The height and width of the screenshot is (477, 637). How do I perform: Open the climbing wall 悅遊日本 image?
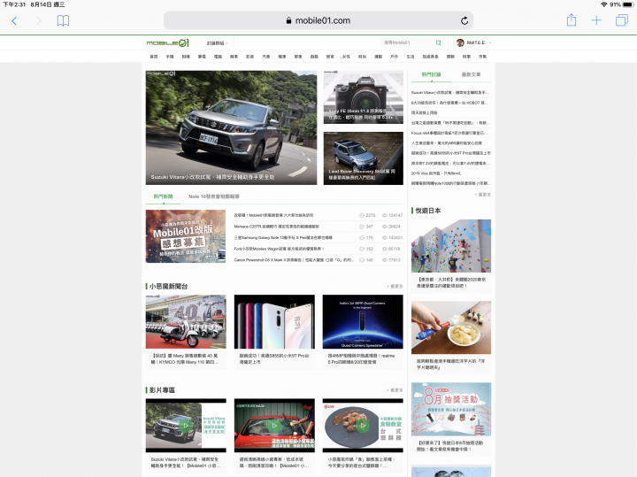(x=451, y=246)
